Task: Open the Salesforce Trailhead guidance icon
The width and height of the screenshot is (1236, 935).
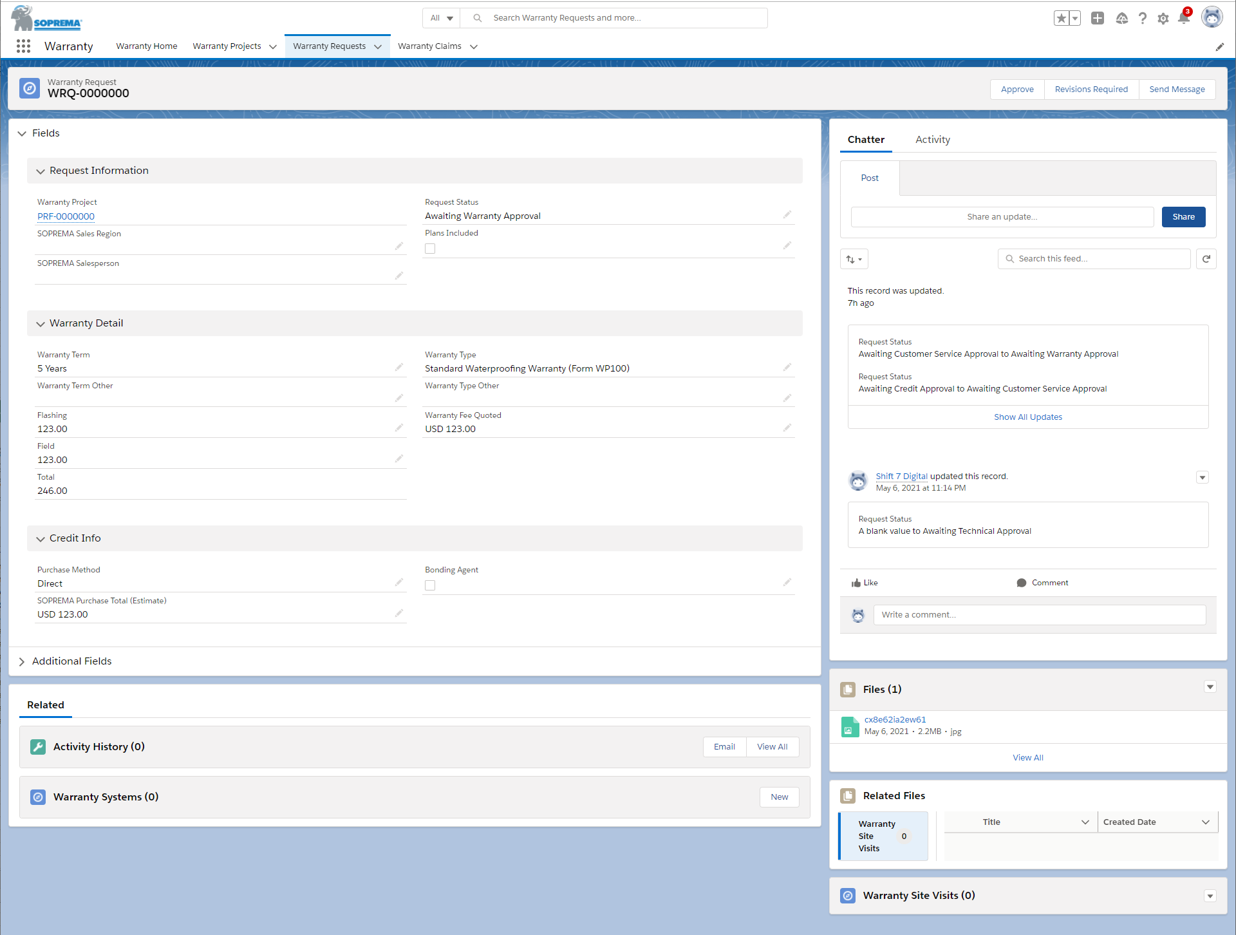Action: click(1122, 18)
